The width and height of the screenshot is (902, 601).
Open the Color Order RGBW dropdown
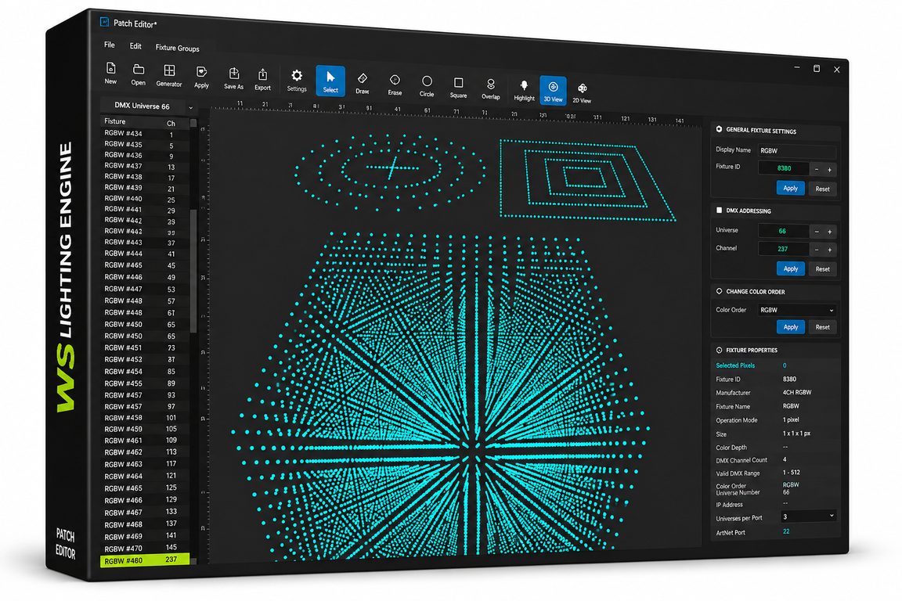797,310
